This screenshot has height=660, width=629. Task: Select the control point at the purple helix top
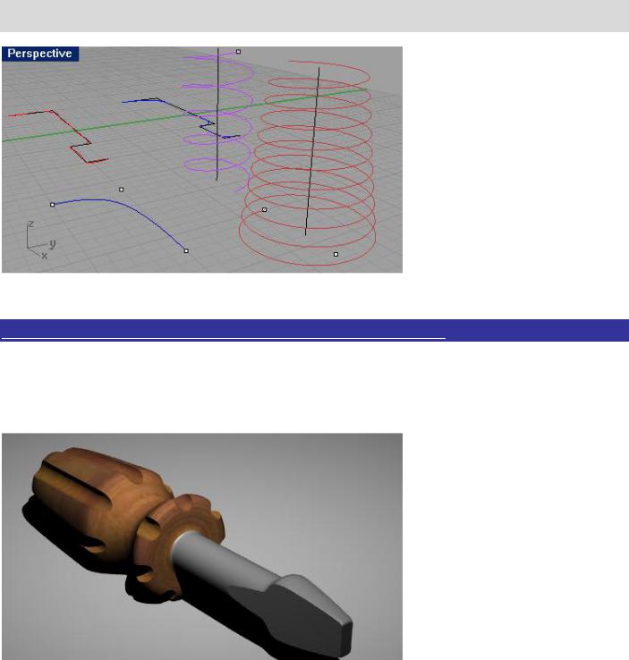(238, 52)
